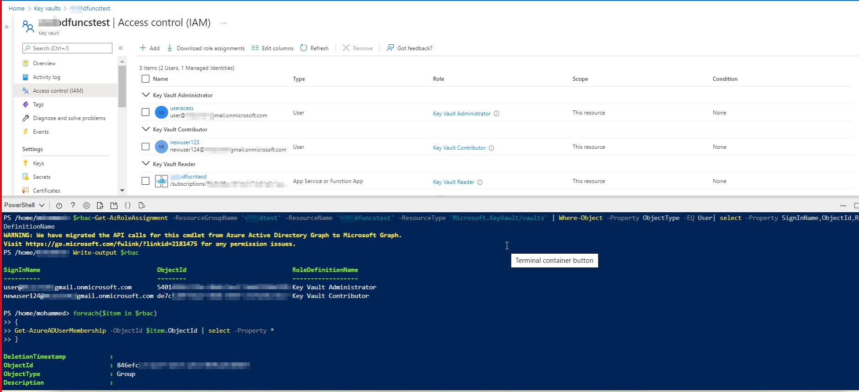Toggle the select-all checkbox in header

145,78
